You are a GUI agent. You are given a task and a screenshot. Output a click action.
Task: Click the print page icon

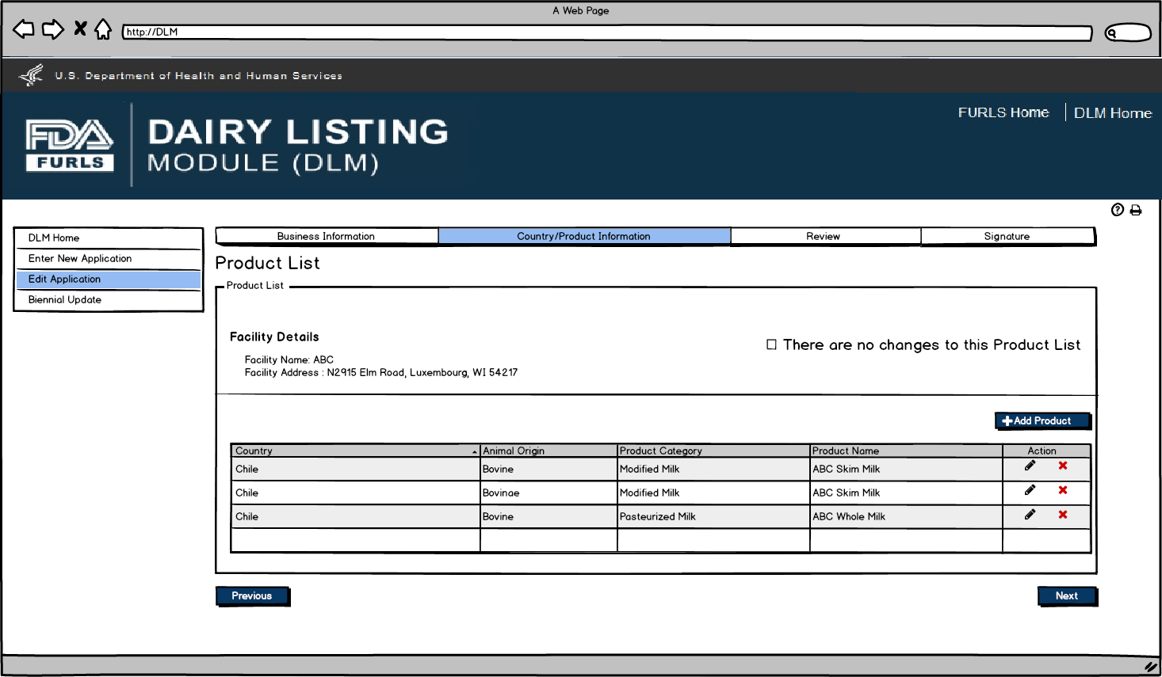point(1136,210)
